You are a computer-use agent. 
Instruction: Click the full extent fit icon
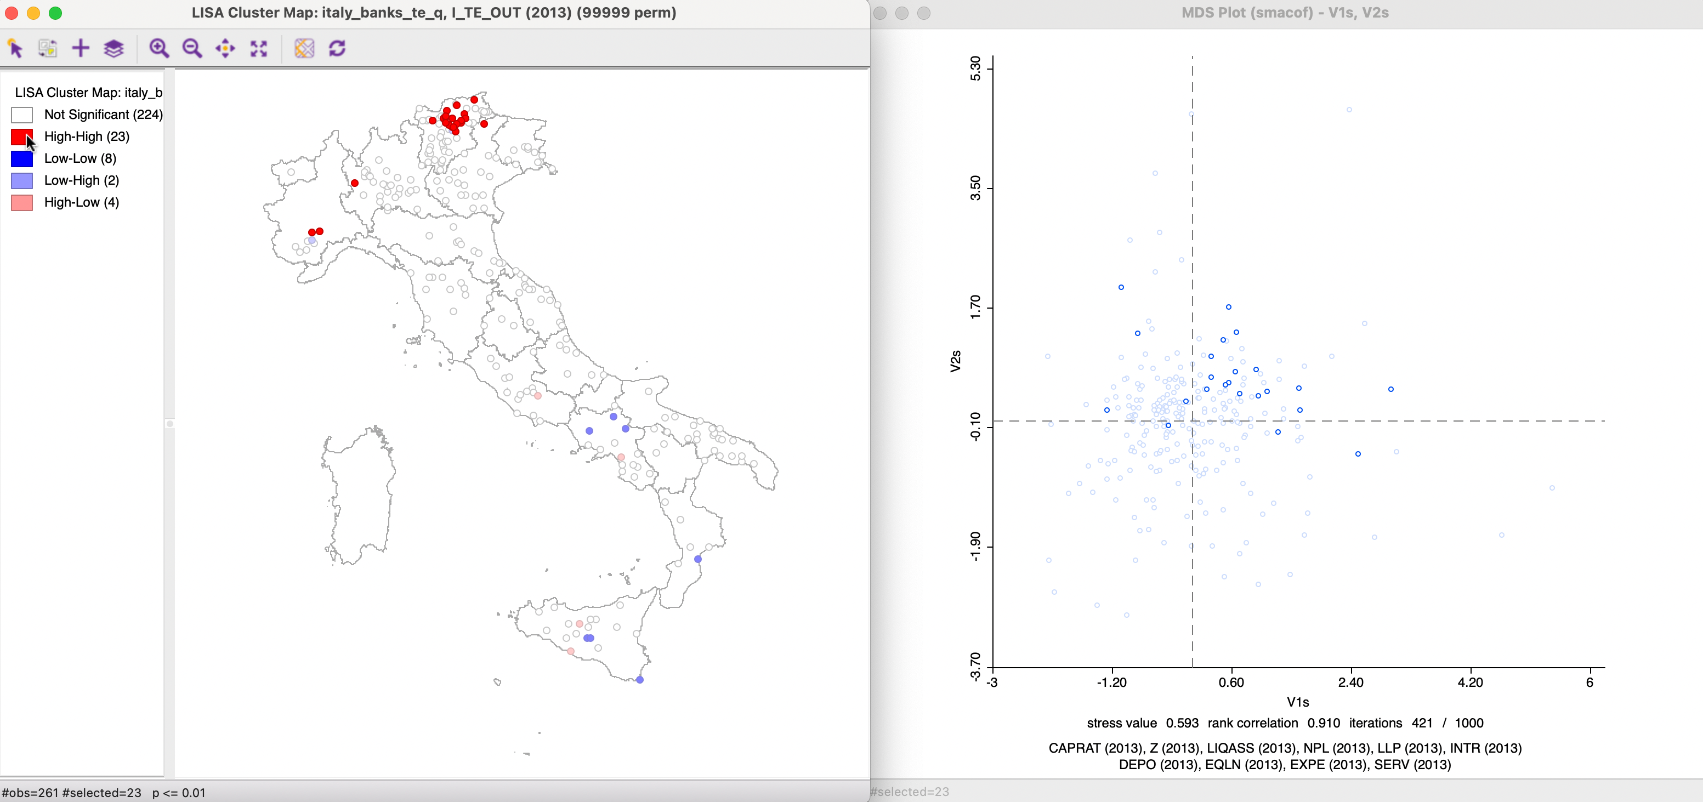(258, 48)
